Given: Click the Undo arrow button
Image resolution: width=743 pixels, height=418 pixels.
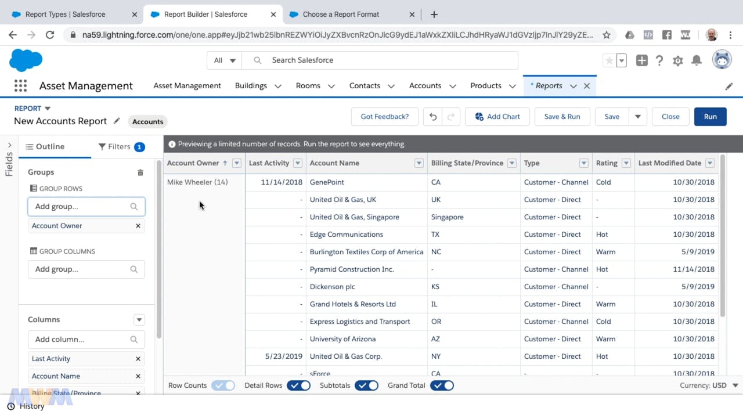Looking at the screenshot, I should pyautogui.click(x=432, y=117).
